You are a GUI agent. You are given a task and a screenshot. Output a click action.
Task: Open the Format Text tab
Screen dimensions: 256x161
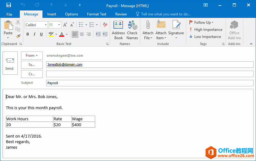click(x=96, y=14)
